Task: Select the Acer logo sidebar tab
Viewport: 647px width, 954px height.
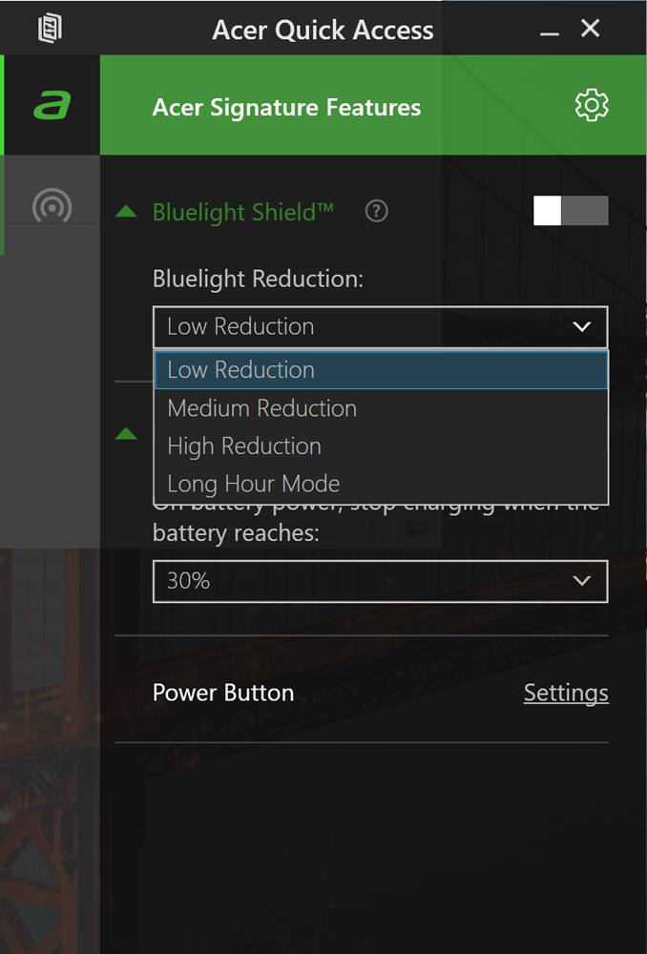Action: click(52, 105)
